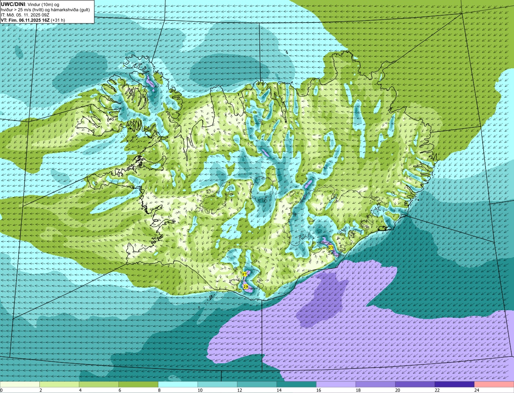Click the yellow 29 max gust label
Viewport: 514px width, 393px height.
245,287
